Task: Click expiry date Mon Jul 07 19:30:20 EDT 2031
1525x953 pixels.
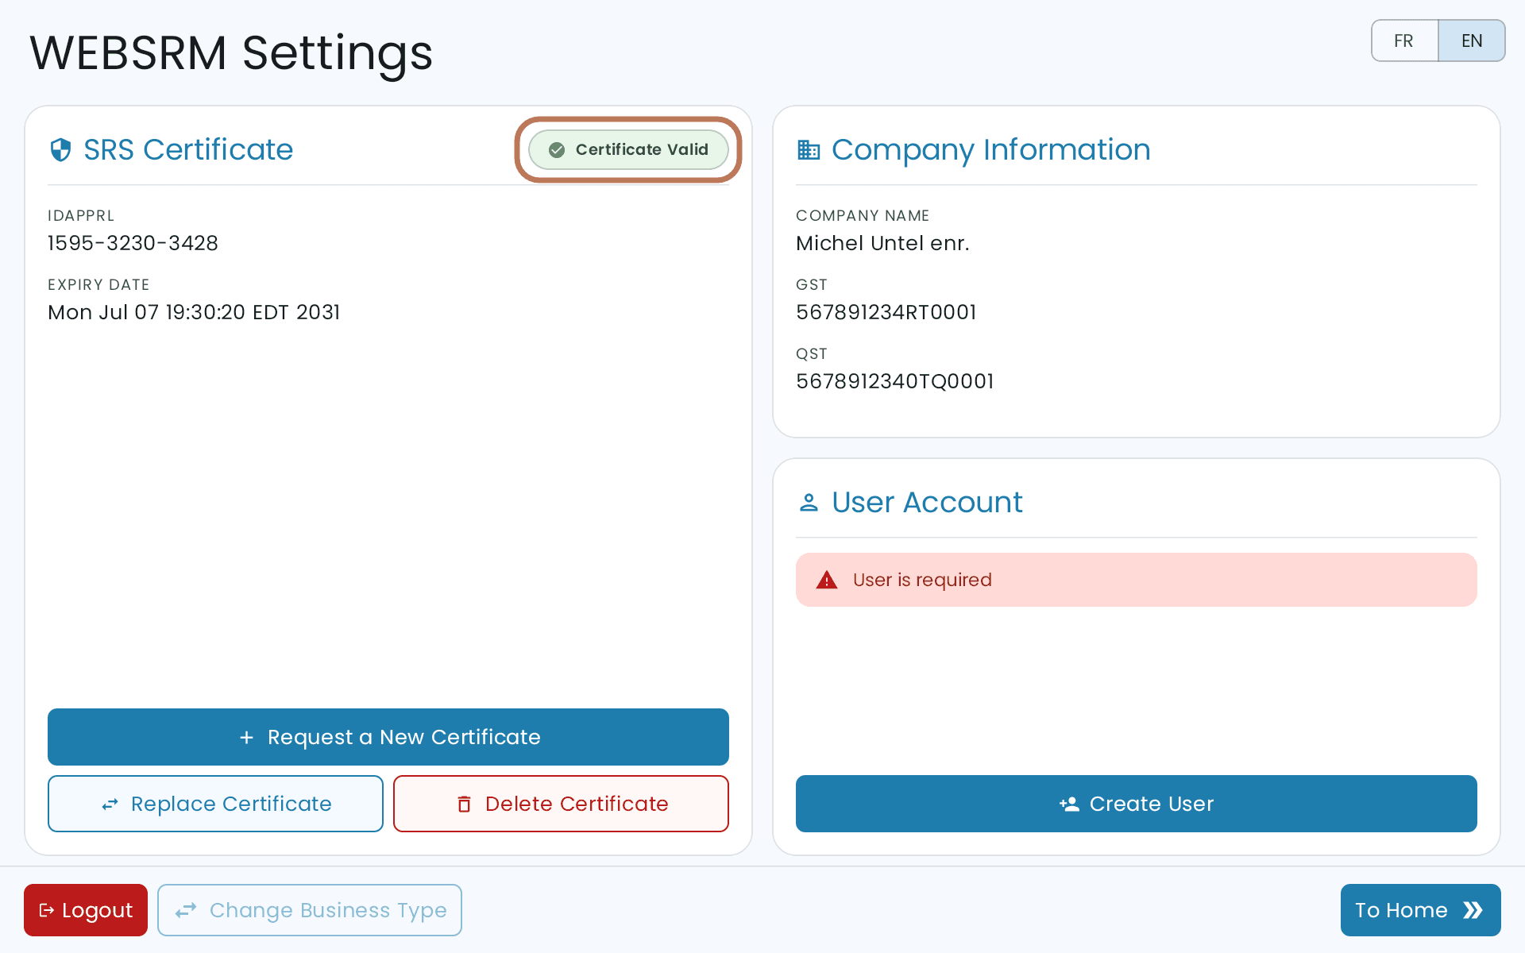Action: coord(194,312)
